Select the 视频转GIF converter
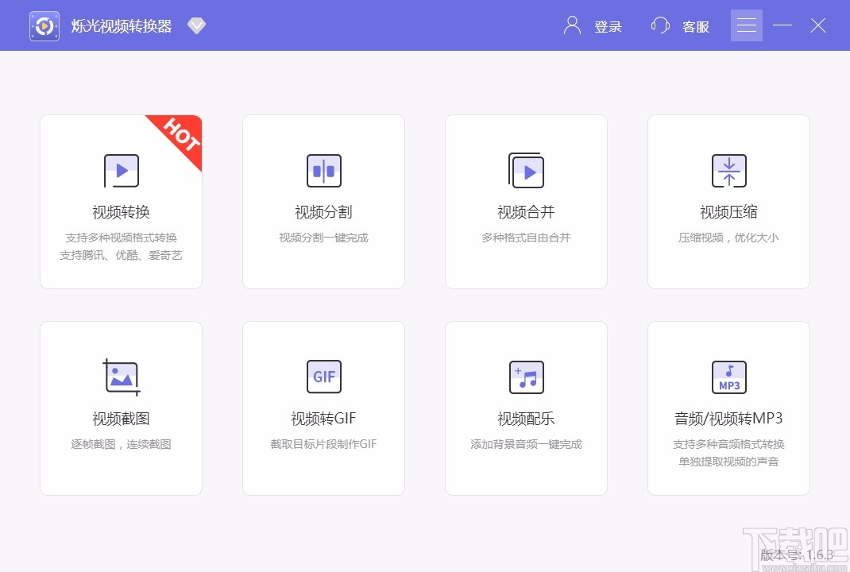 [x=323, y=408]
